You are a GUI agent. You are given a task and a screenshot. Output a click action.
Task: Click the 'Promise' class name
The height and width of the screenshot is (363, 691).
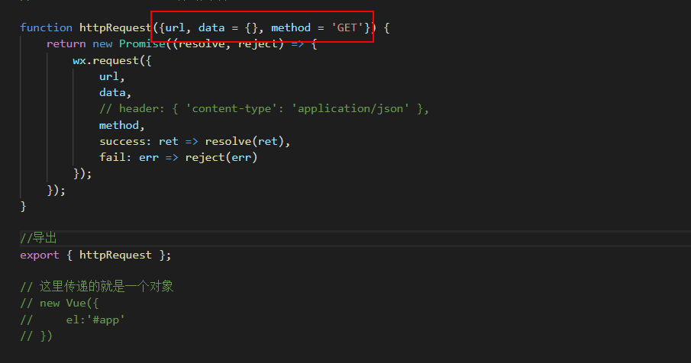coord(142,44)
